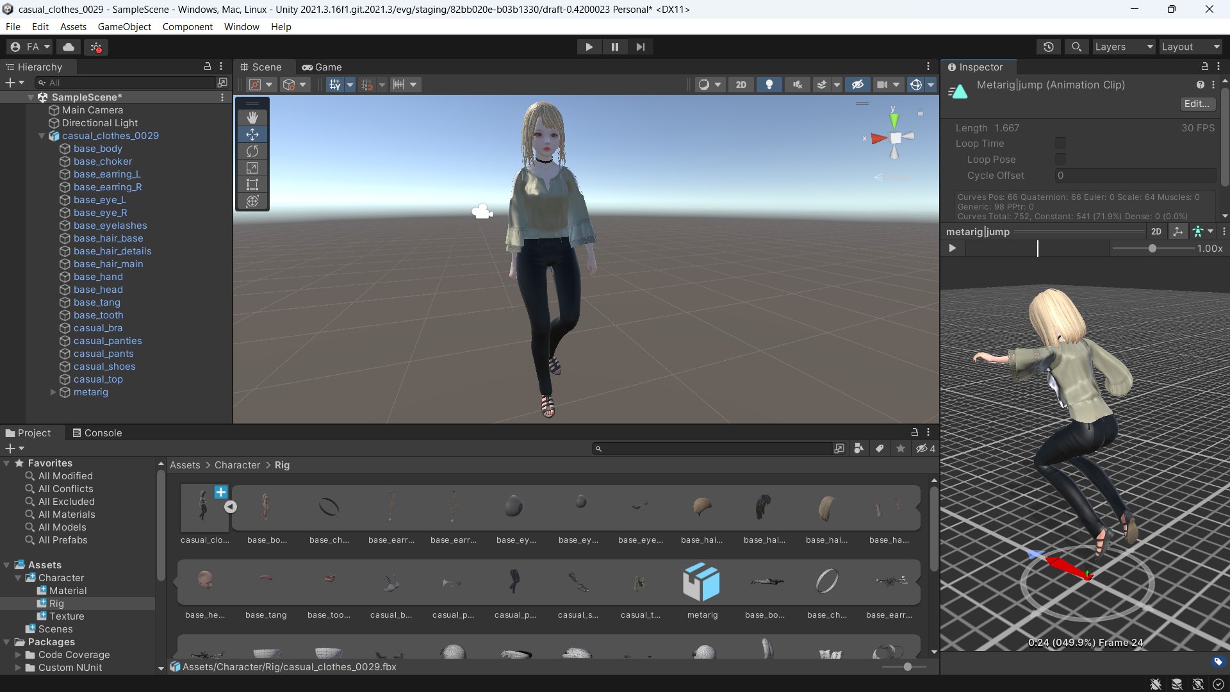The height and width of the screenshot is (692, 1230).
Task: Click the preview pivot and mass center icon
Action: coord(1177,231)
